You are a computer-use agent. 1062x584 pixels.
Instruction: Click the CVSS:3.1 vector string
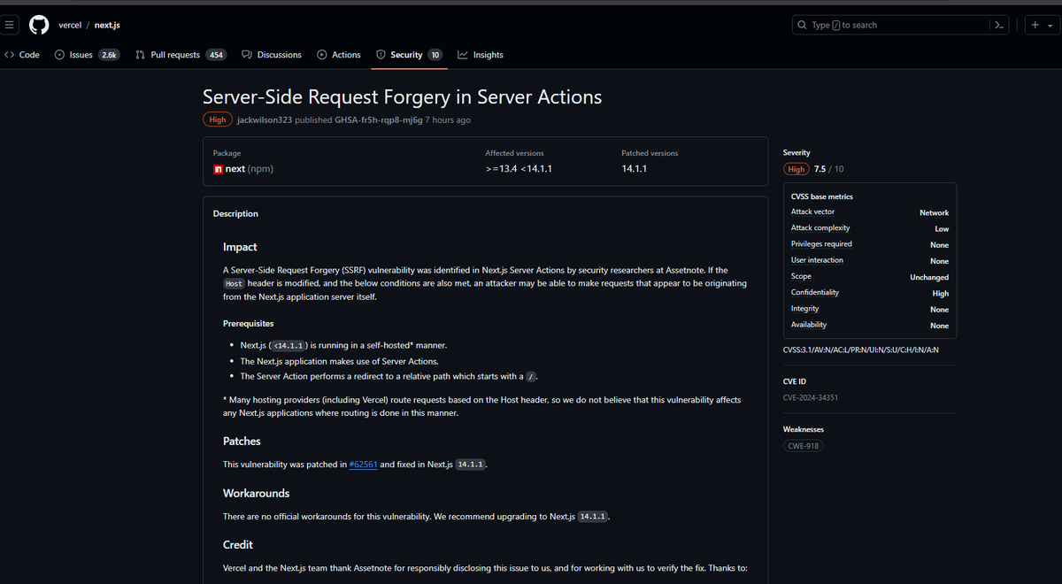pyautogui.click(x=861, y=350)
